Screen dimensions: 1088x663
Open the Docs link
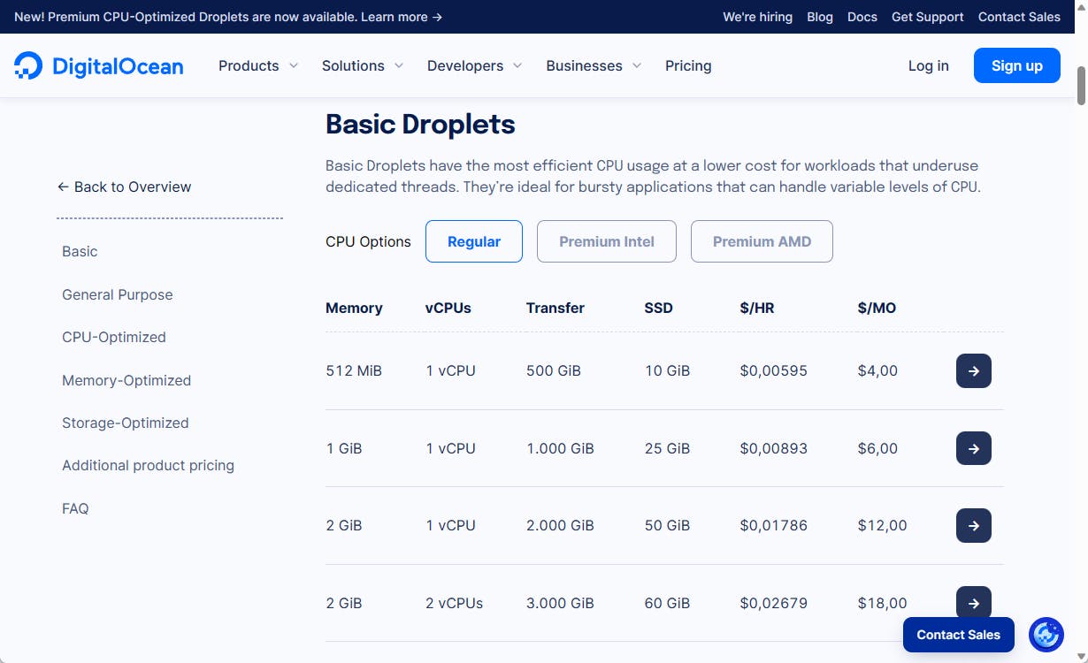pos(862,17)
